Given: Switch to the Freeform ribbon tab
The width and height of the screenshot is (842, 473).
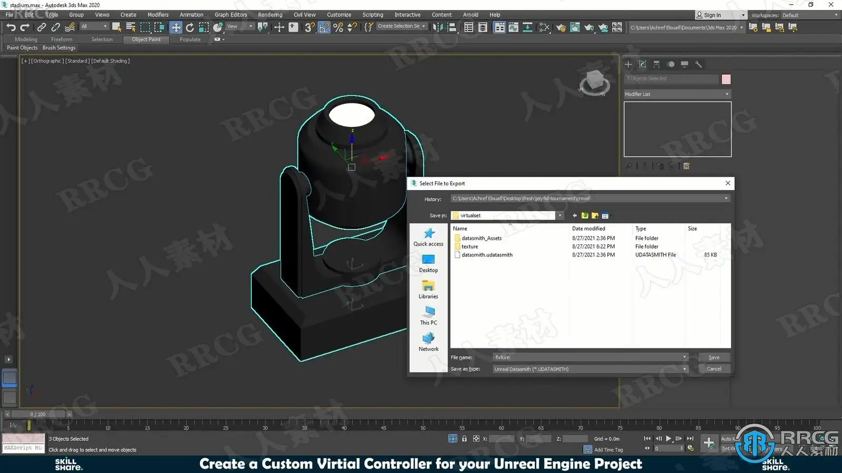Looking at the screenshot, I should [x=62, y=39].
